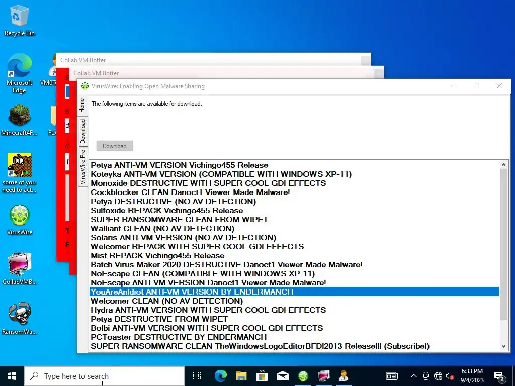The height and width of the screenshot is (386, 515).
Task: Open Task View on the taskbar
Action: click(x=197, y=376)
